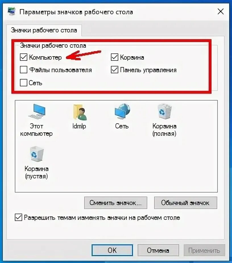Close the desktop icon settings dialog
This screenshot has height=263, width=232.
[x=221, y=12]
